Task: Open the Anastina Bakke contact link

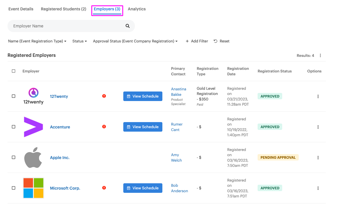Action: click(x=178, y=92)
